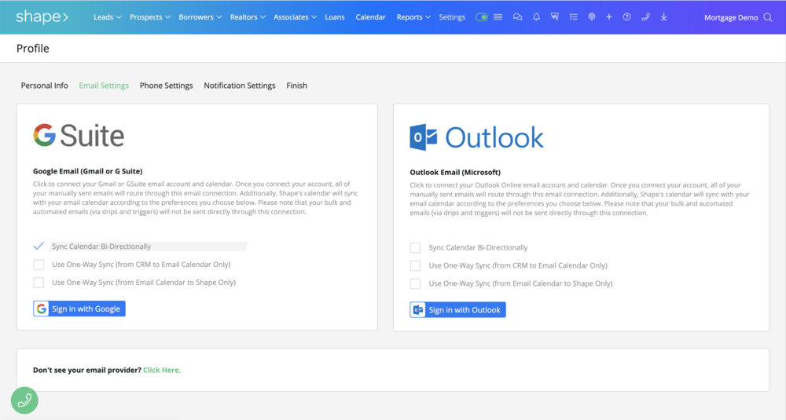Expand the Reports dropdown menu
Image resolution: width=786 pixels, height=420 pixels.
[x=413, y=17]
